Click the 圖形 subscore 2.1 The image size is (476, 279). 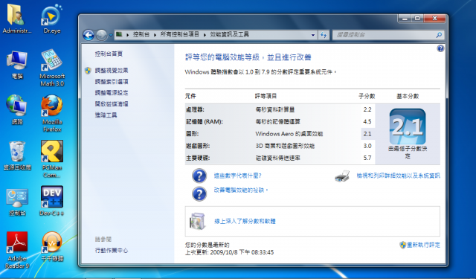[x=367, y=134]
